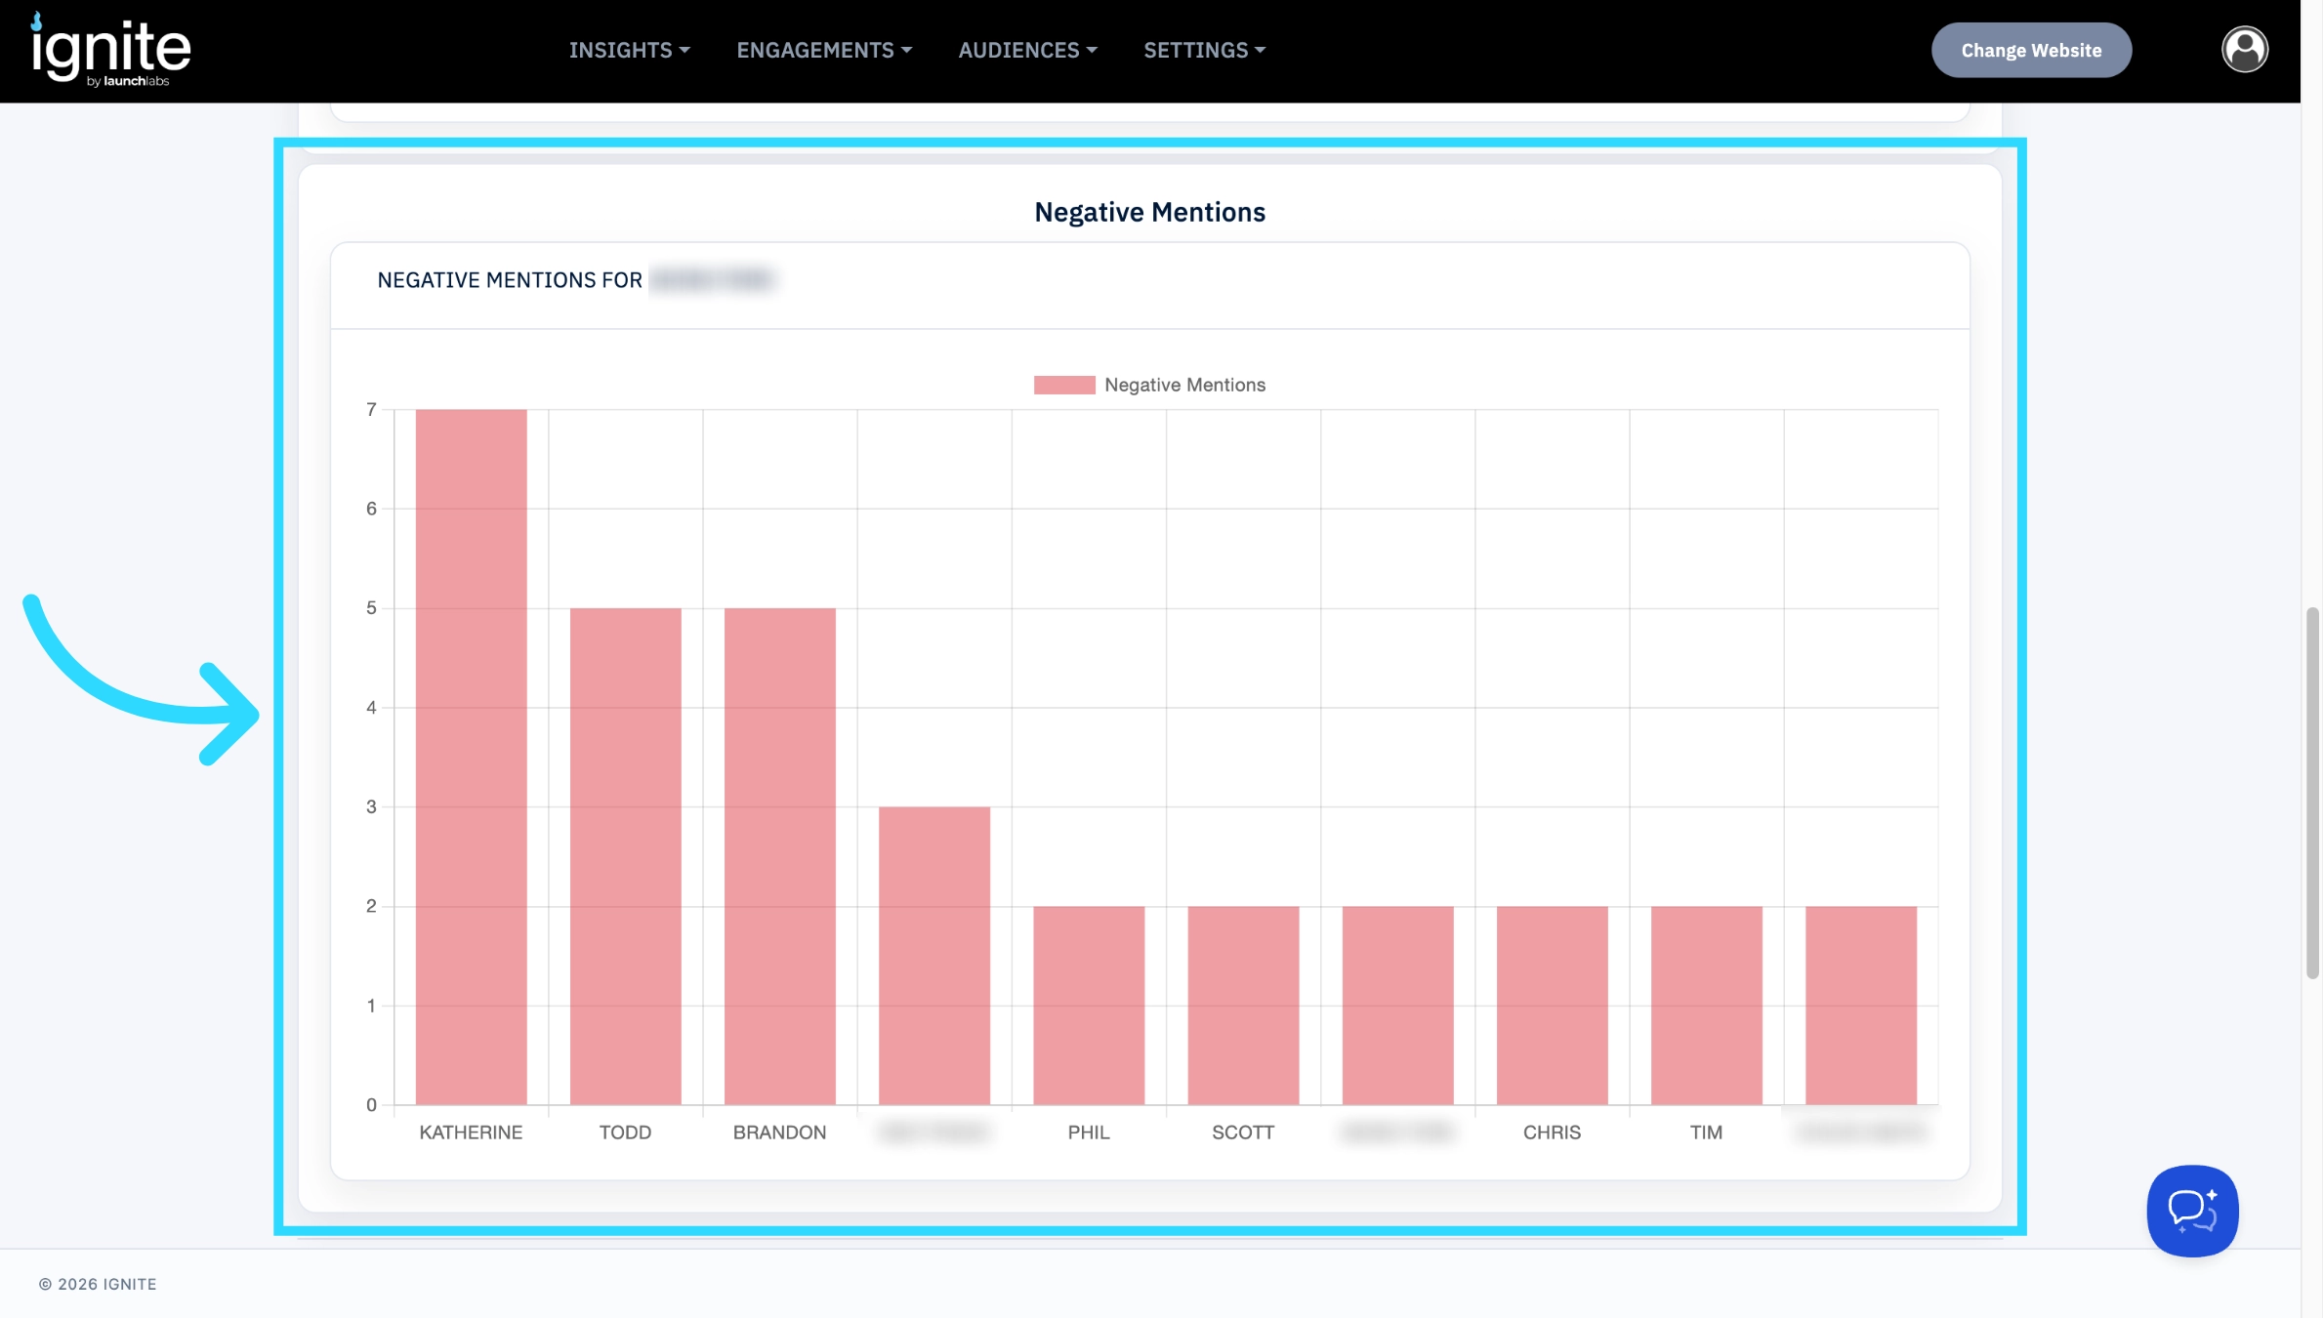Click the Phil bar in the chart
This screenshot has width=2323, height=1318.
tap(1088, 1006)
